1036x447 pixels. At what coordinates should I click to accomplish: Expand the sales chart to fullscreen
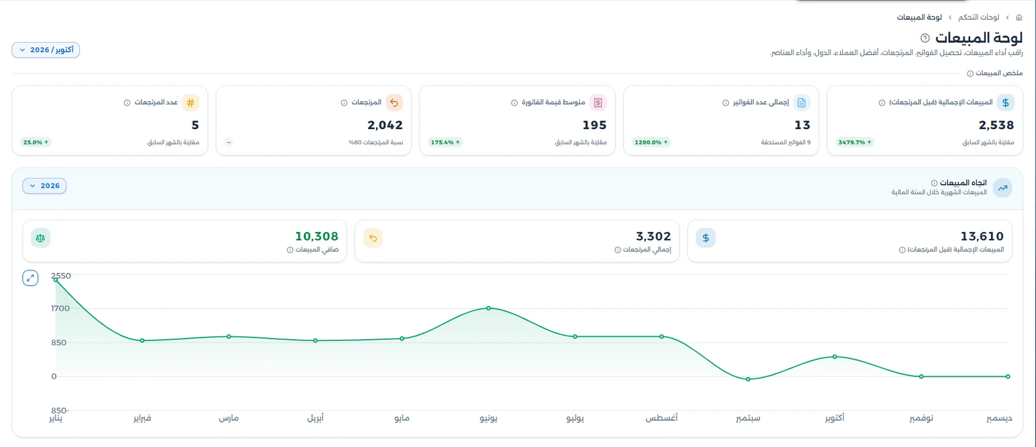pyautogui.click(x=30, y=278)
